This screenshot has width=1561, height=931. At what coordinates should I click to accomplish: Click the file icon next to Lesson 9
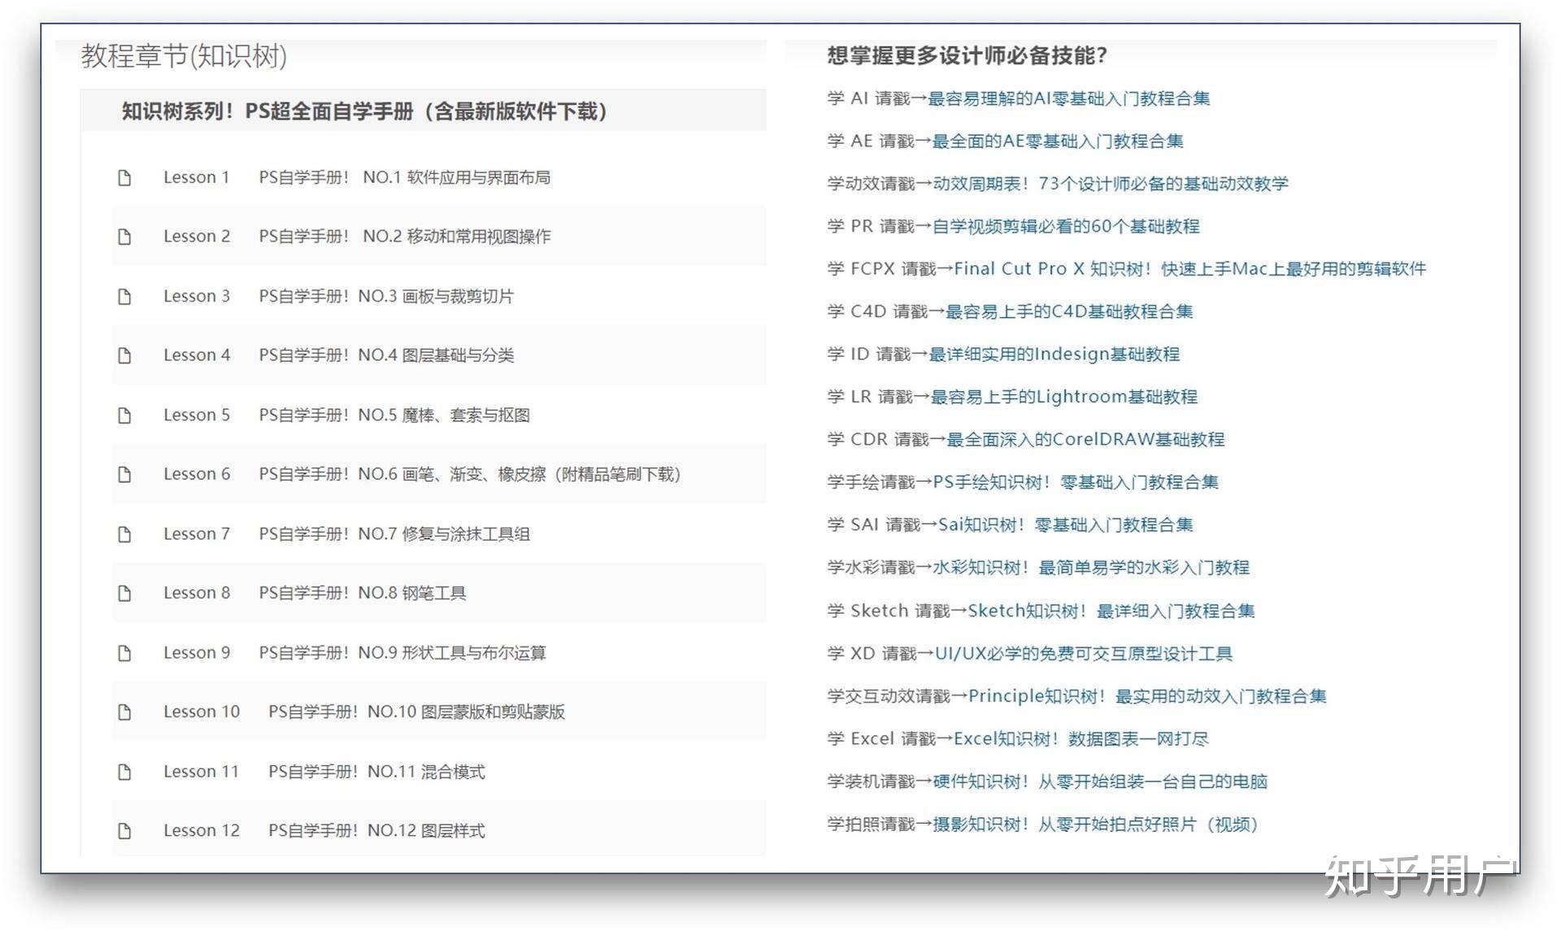pyautogui.click(x=124, y=652)
